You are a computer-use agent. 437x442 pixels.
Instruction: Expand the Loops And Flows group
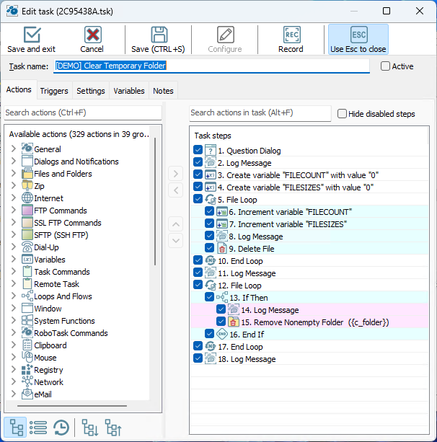(x=13, y=296)
